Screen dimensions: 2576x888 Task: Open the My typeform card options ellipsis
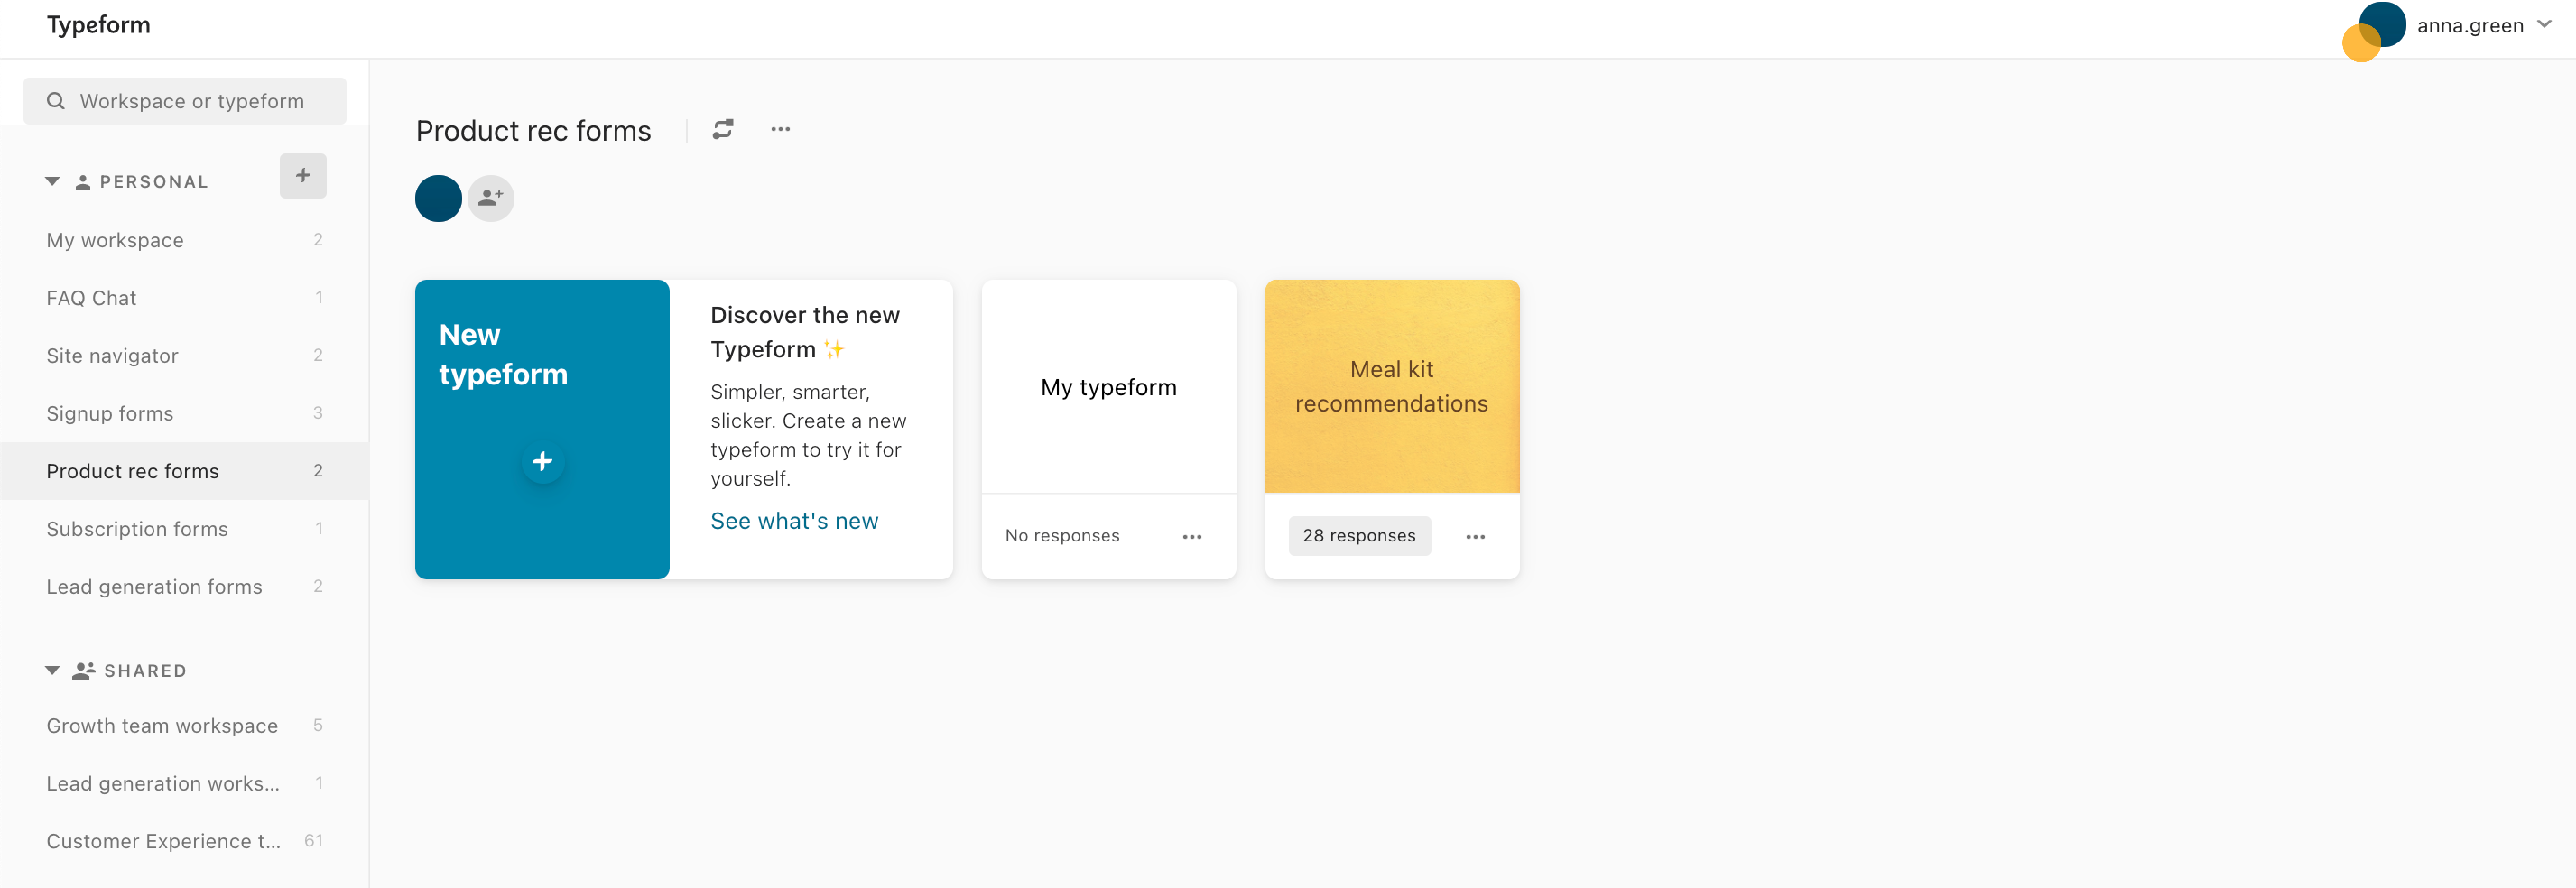[x=1192, y=536]
